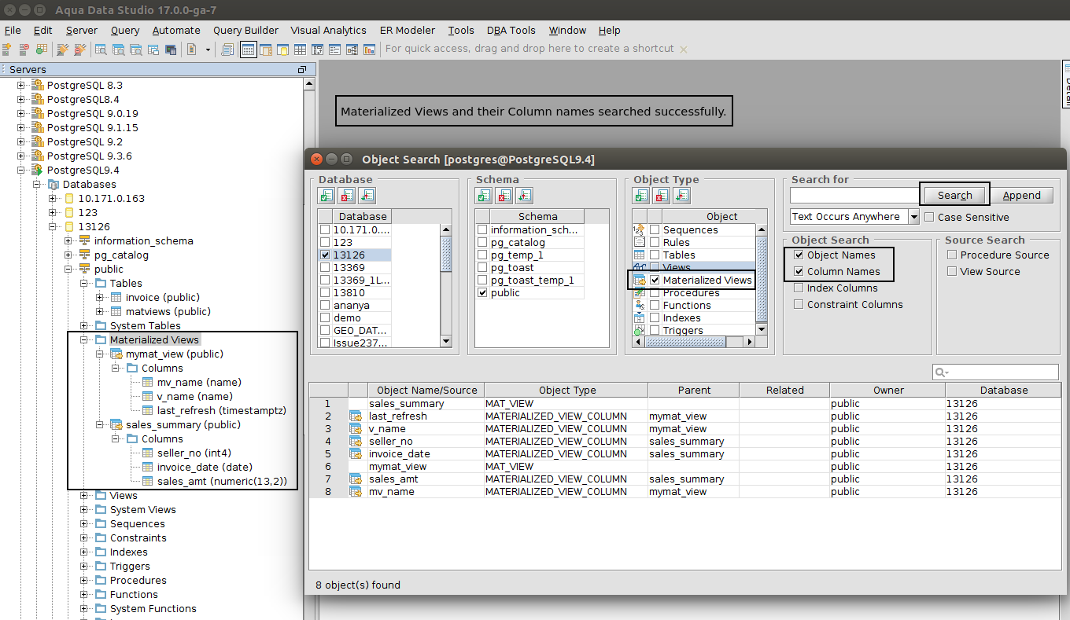
Task: Click the chart-style icon at toolbar's right end
Action: [369, 50]
